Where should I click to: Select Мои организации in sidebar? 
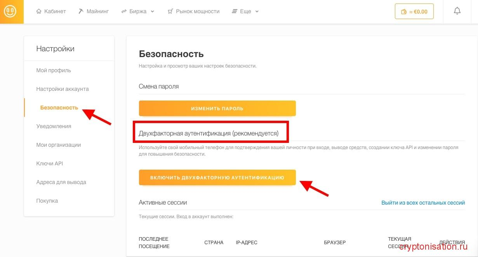(58, 145)
